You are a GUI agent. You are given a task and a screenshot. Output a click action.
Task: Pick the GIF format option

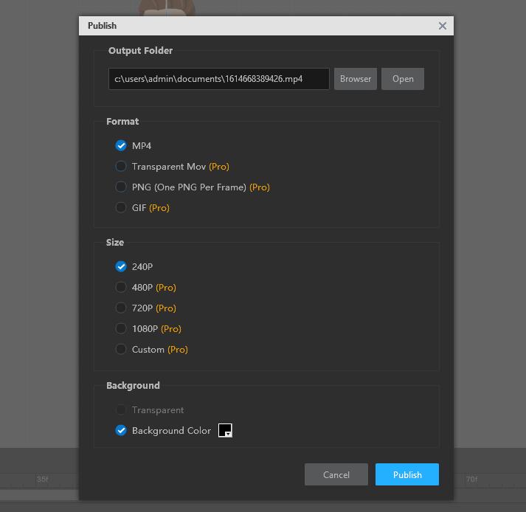(121, 208)
